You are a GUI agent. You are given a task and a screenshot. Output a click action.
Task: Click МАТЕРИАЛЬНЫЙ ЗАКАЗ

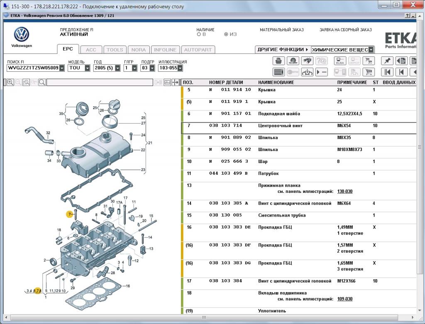pyautogui.click(x=282, y=30)
